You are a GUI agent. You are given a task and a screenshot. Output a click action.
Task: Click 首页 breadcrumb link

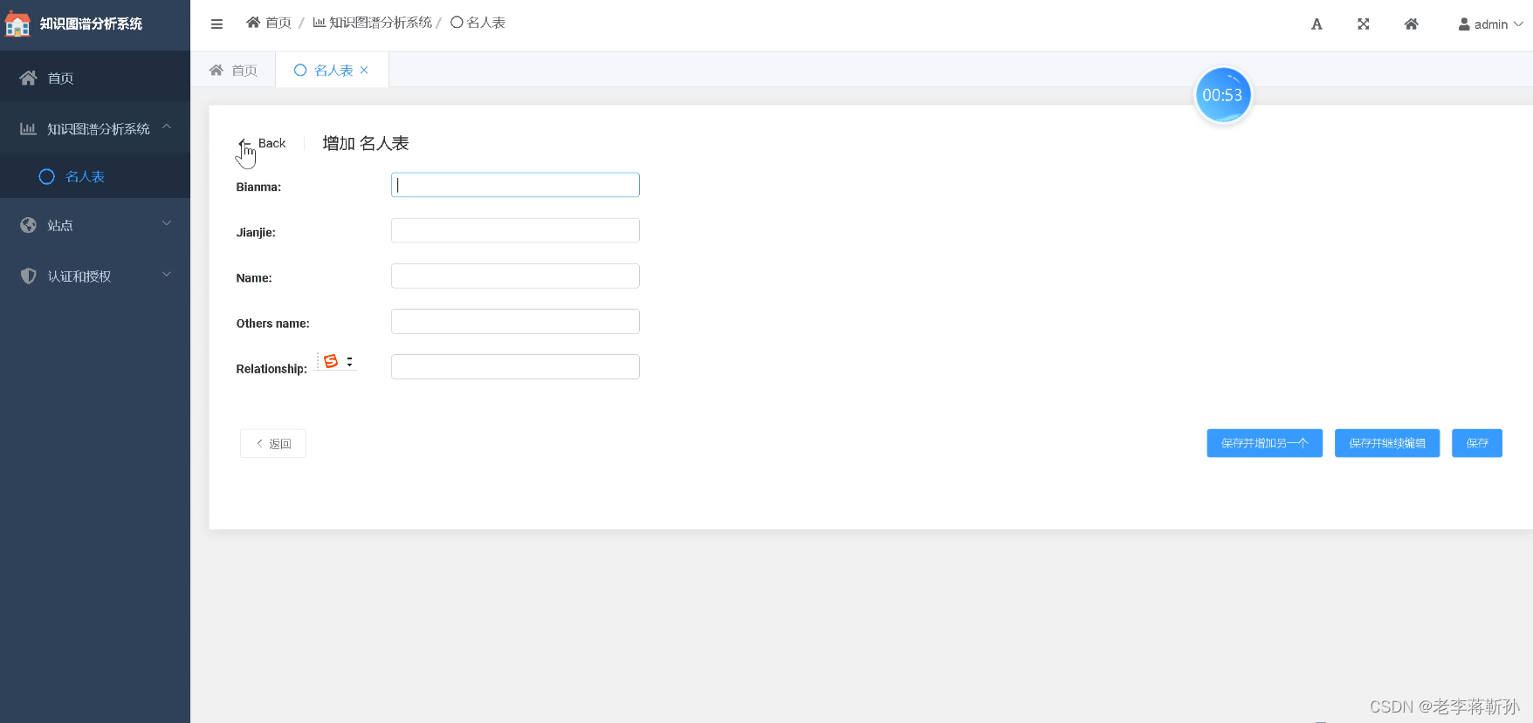coord(269,23)
